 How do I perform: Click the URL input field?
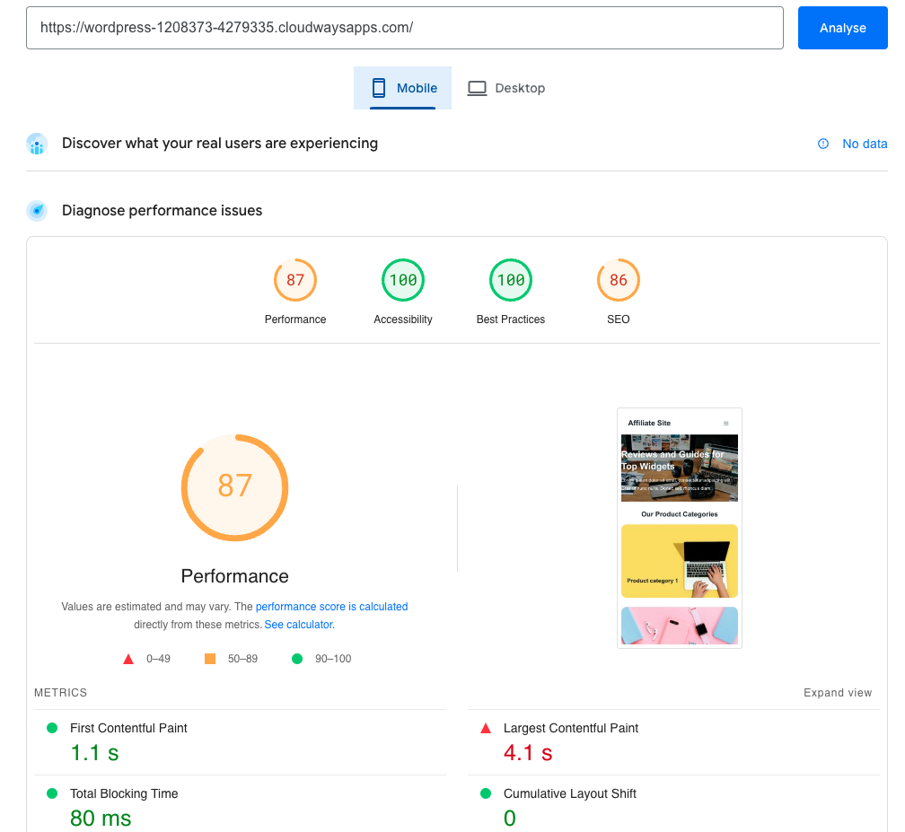pos(405,28)
